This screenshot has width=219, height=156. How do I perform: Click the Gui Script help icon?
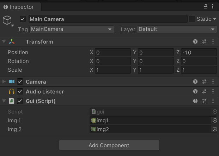[195, 101]
